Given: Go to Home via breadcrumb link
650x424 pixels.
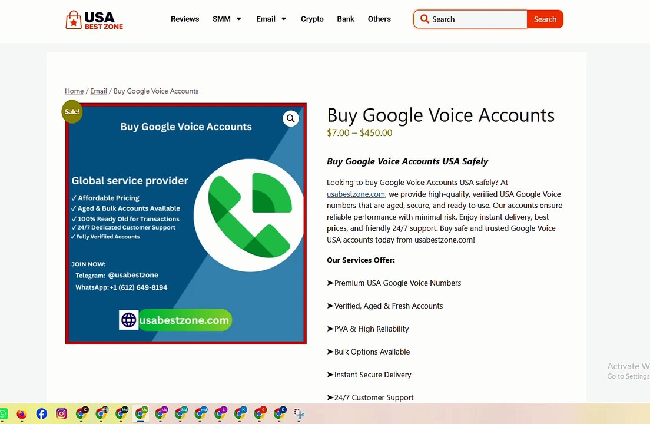Looking at the screenshot, I should pos(74,91).
